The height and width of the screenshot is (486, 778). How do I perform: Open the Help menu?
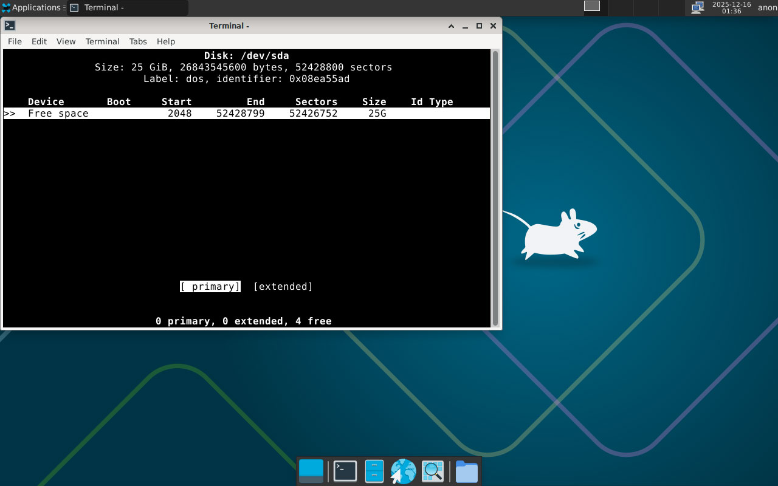pyautogui.click(x=166, y=41)
